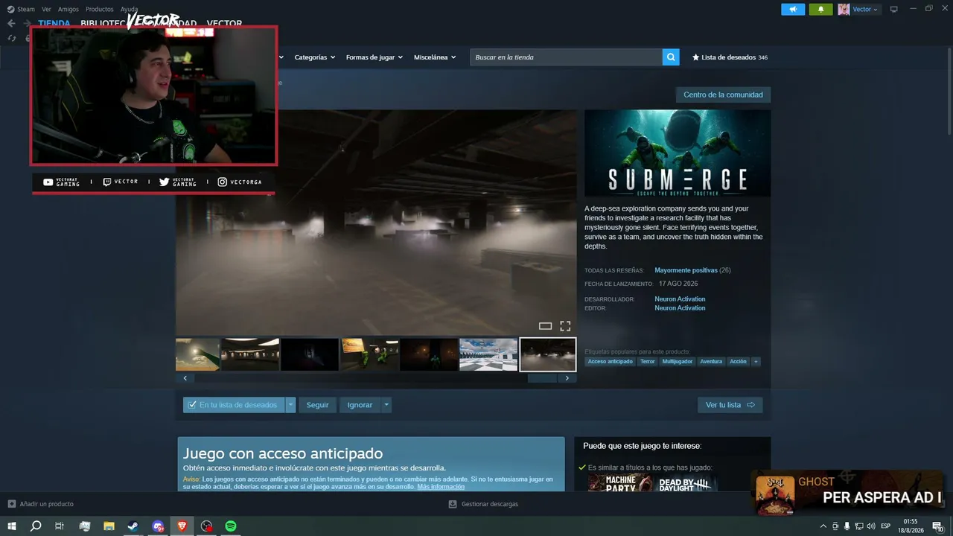Open the Formas de jugar dropdown

374,57
